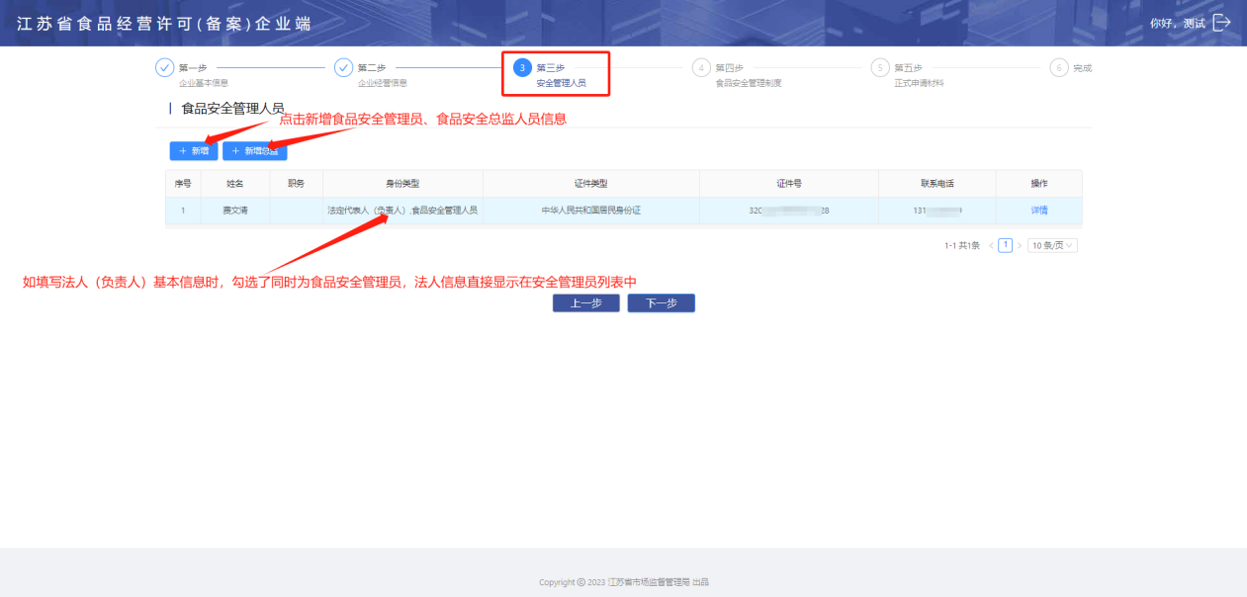Select the 第五步 正式申请材料 step label
The width and height of the screenshot is (1247, 597).
pyautogui.click(x=919, y=75)
